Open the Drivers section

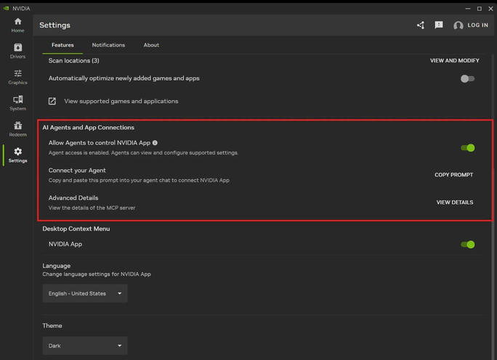pyautogui.click(x=17, y=51)
